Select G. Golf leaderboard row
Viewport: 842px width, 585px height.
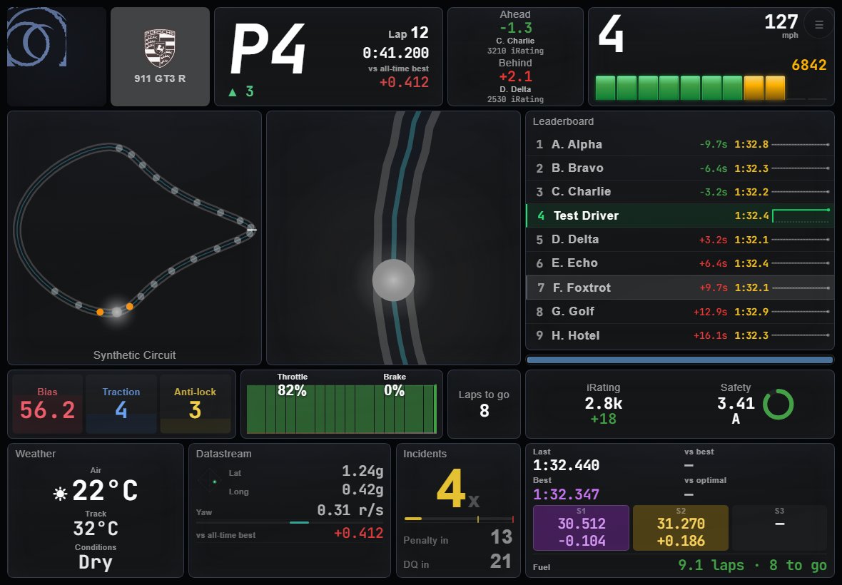point(680,311)
